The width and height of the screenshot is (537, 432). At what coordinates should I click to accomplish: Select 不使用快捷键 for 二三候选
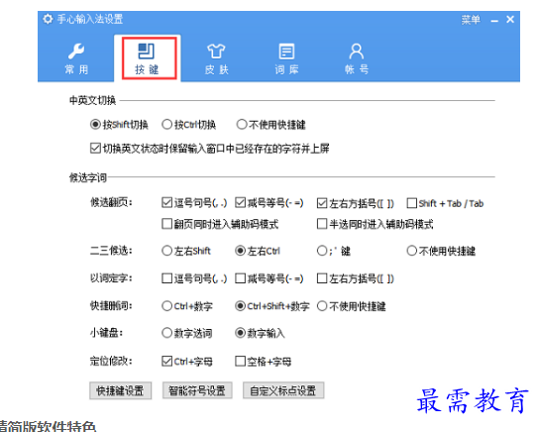click(411, 251)
